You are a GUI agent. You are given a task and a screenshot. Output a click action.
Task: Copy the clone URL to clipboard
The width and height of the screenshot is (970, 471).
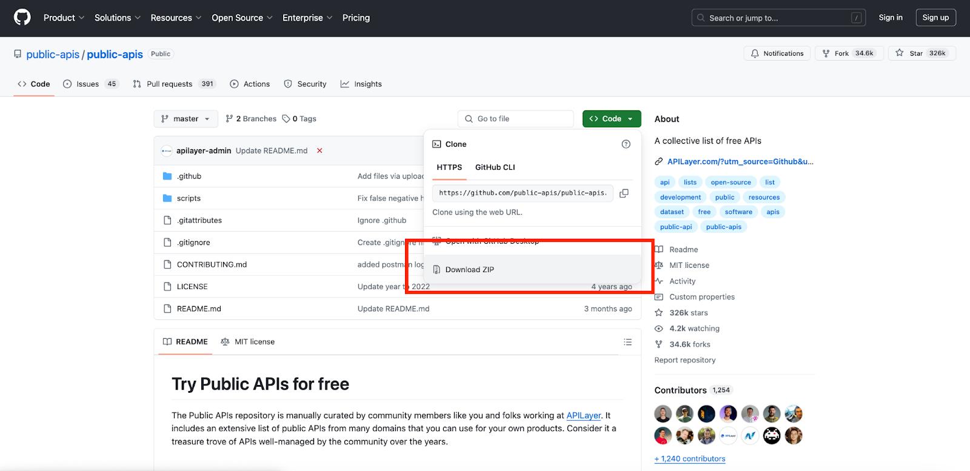(x=624, y=193)
